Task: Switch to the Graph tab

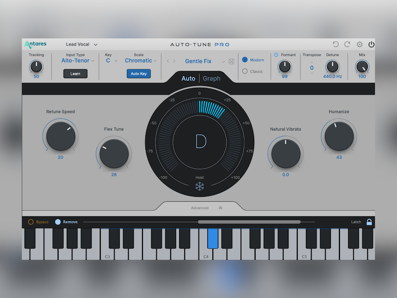Action: tap(211, 78)
